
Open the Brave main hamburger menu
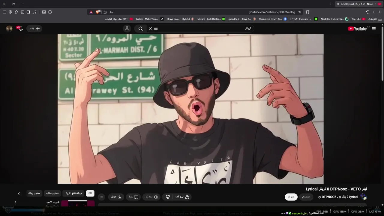click(4, 12)
